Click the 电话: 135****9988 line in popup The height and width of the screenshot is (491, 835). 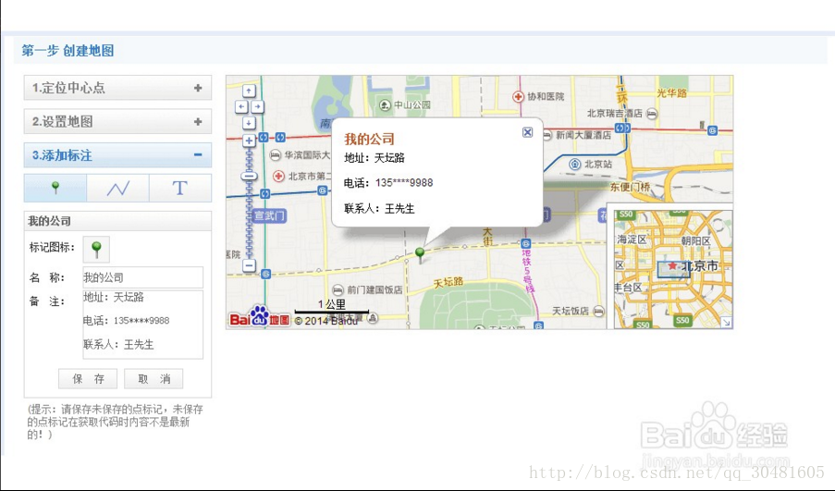[388, 183]
